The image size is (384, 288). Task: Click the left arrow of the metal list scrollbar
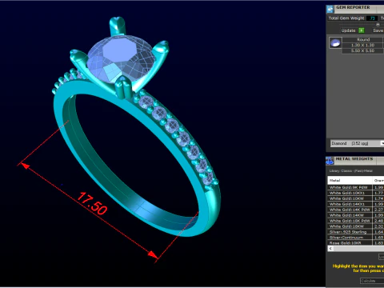(x=330, y=249)
